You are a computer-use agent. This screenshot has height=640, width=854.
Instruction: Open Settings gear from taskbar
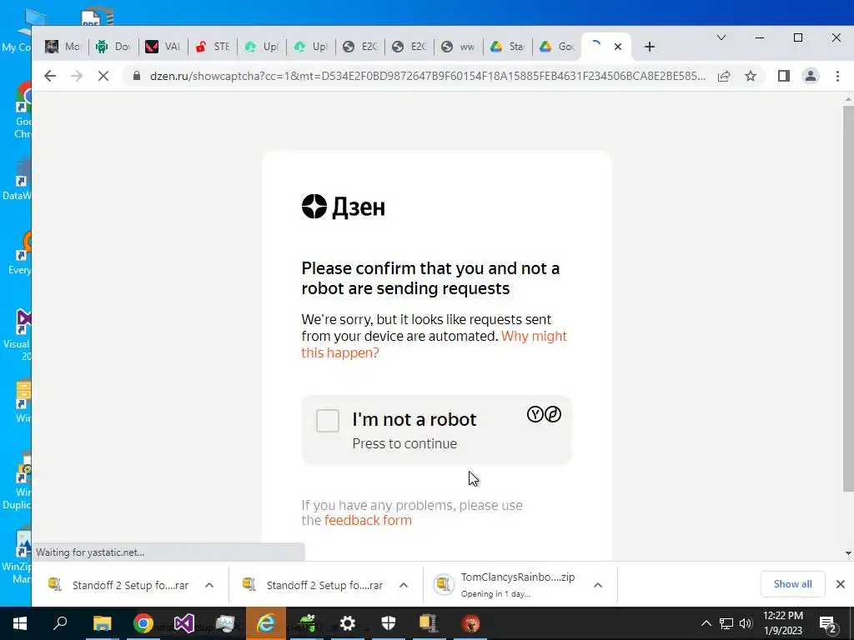348,623
